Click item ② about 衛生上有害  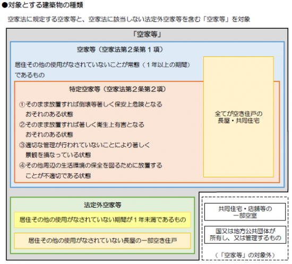[82, 130]
